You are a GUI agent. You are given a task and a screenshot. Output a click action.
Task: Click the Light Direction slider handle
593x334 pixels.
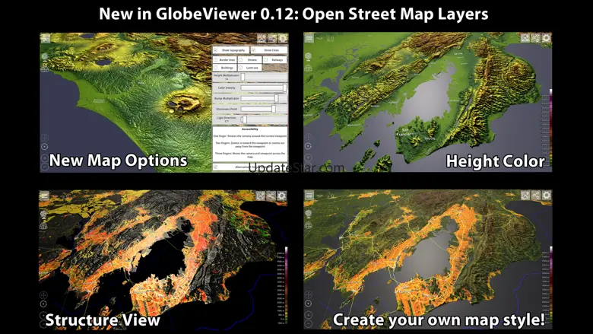245,119
